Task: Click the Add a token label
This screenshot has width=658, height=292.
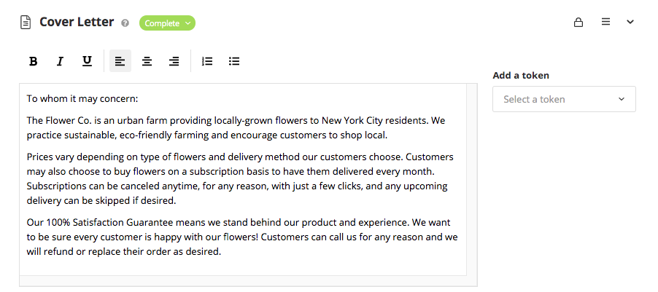Action: pos(521,75)
